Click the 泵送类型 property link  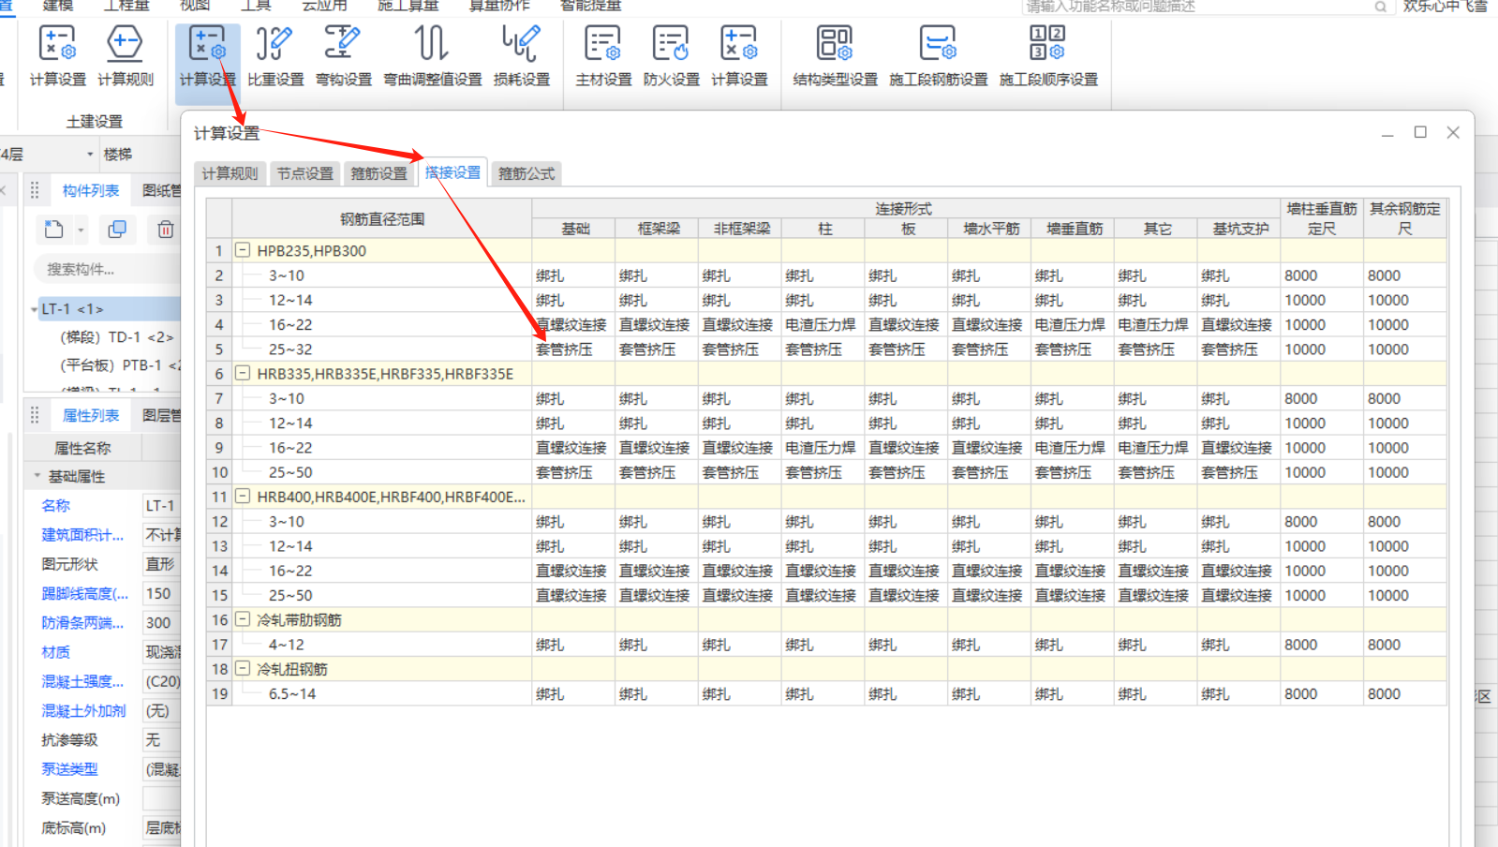69,769
